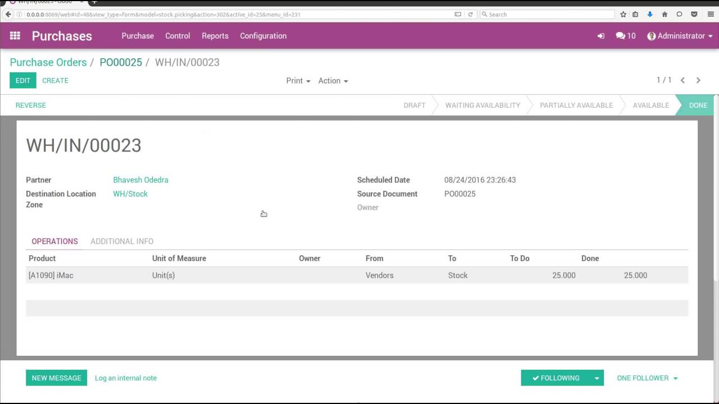Image resolution: width=719 pixels, height=404 pixels.
Task: Open conversations icon showing 10 messages
Action: pos(625,36)
